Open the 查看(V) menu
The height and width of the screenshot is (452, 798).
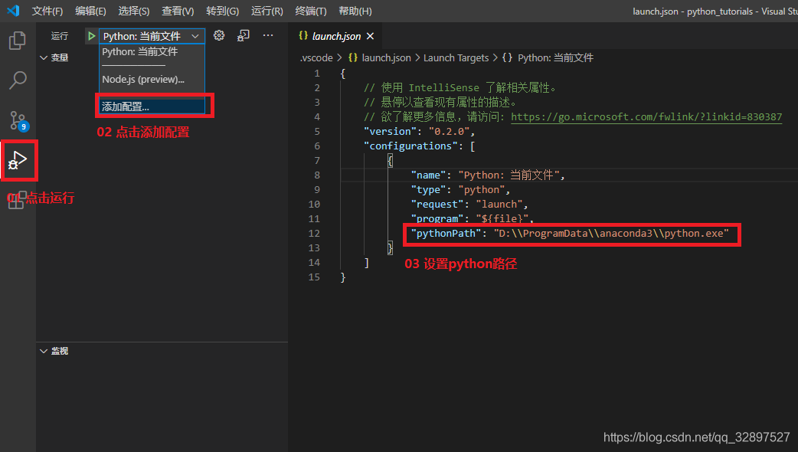tap(178, 11)
